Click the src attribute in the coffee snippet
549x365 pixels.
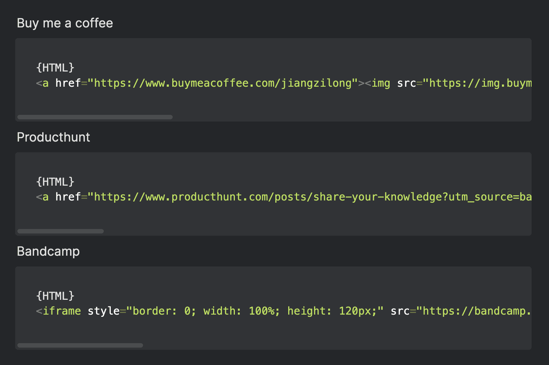tap(406, 83)
